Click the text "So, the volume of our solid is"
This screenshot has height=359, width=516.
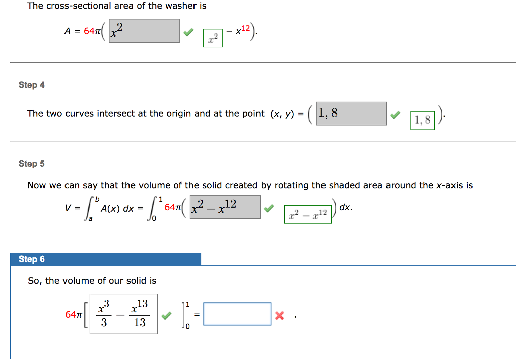coord(92,281)
